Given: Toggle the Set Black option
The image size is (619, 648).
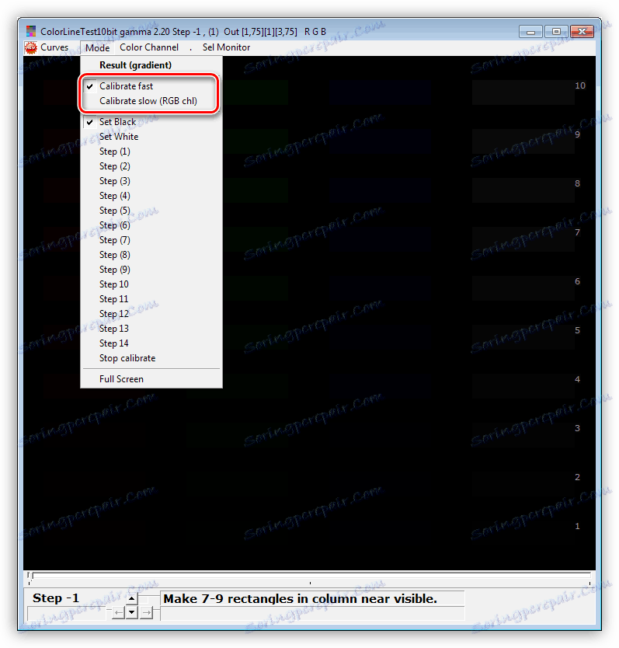Looking at the screenshot, I should [x=151, y=122].
